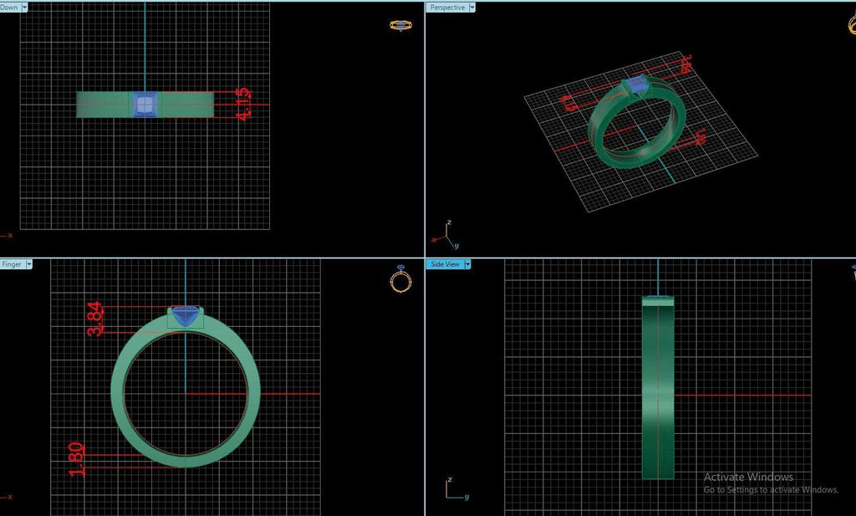The height and width of the screenshot is (516, 856).
Task: Click the ZY axis indicator in Side View
Action: (456, 488)
